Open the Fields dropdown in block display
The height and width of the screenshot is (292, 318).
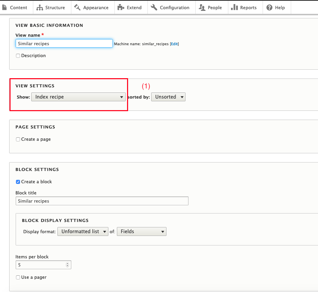(141, 231)
